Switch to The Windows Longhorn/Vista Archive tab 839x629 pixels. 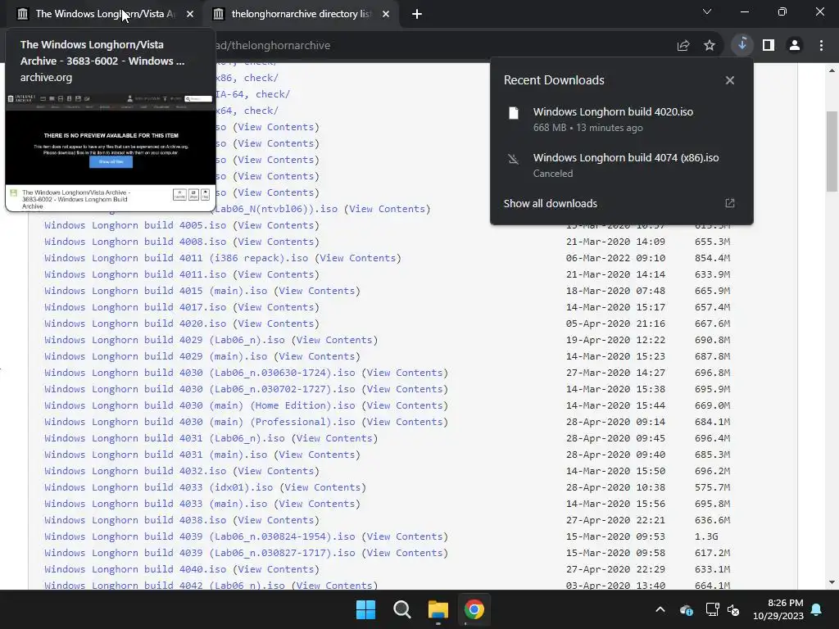click(x=104, y=14)
